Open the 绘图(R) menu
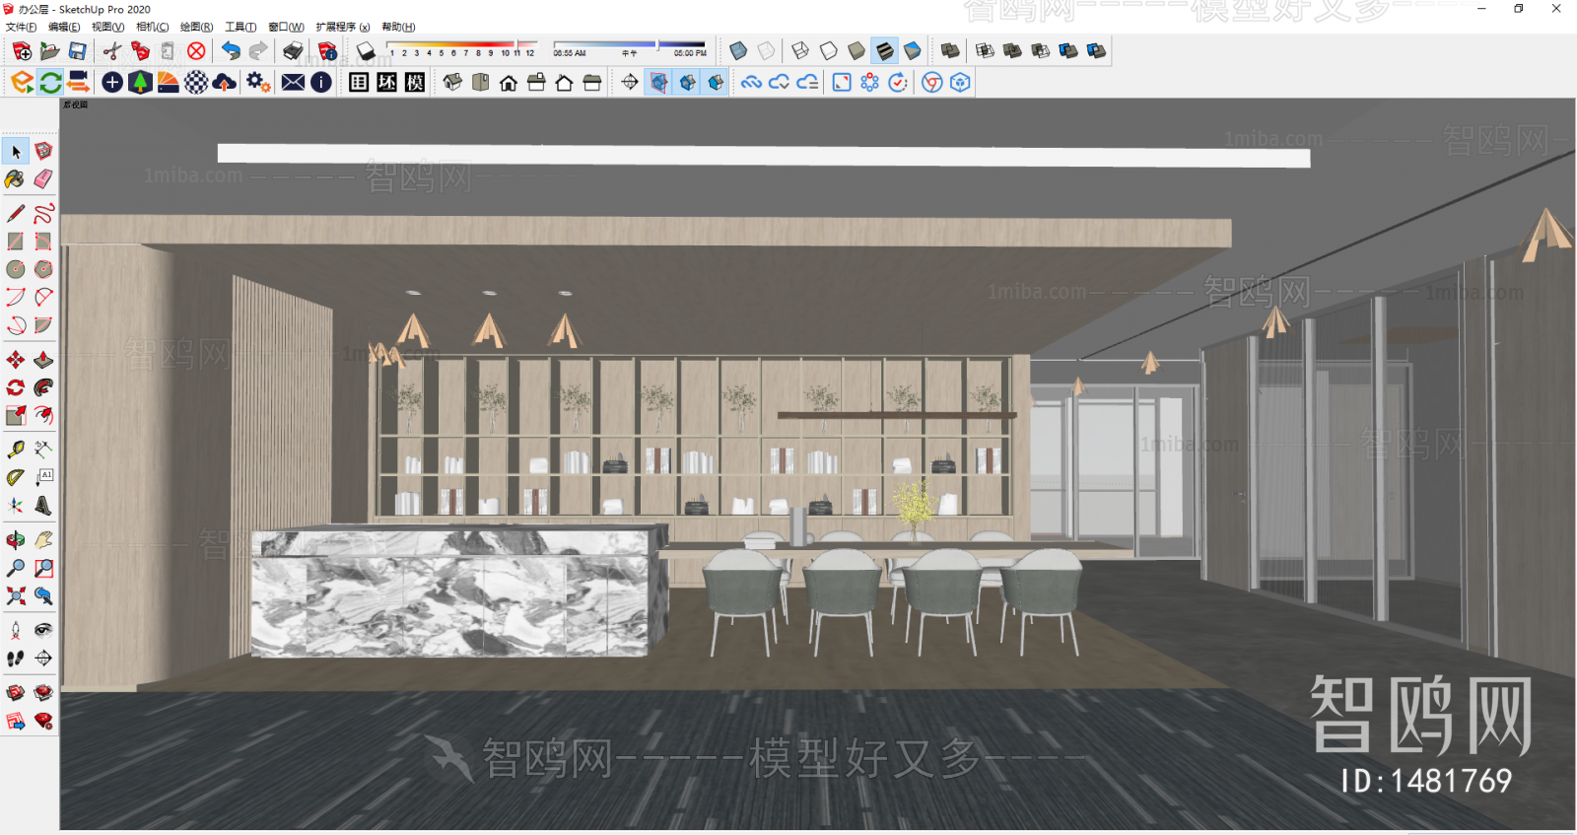The image size is (1577, 835). coord(197,27)
